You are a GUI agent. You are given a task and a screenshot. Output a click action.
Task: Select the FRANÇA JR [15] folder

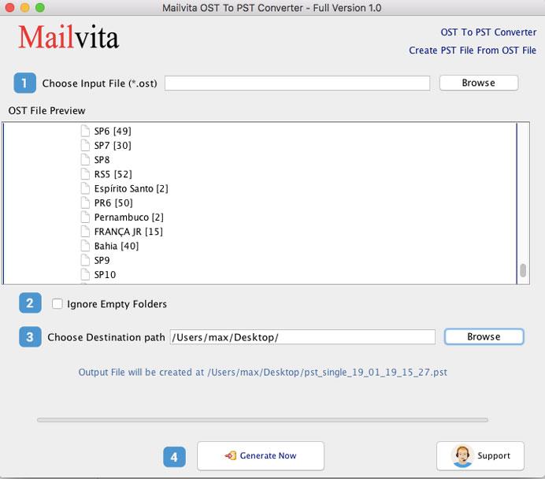coord(128,232)
